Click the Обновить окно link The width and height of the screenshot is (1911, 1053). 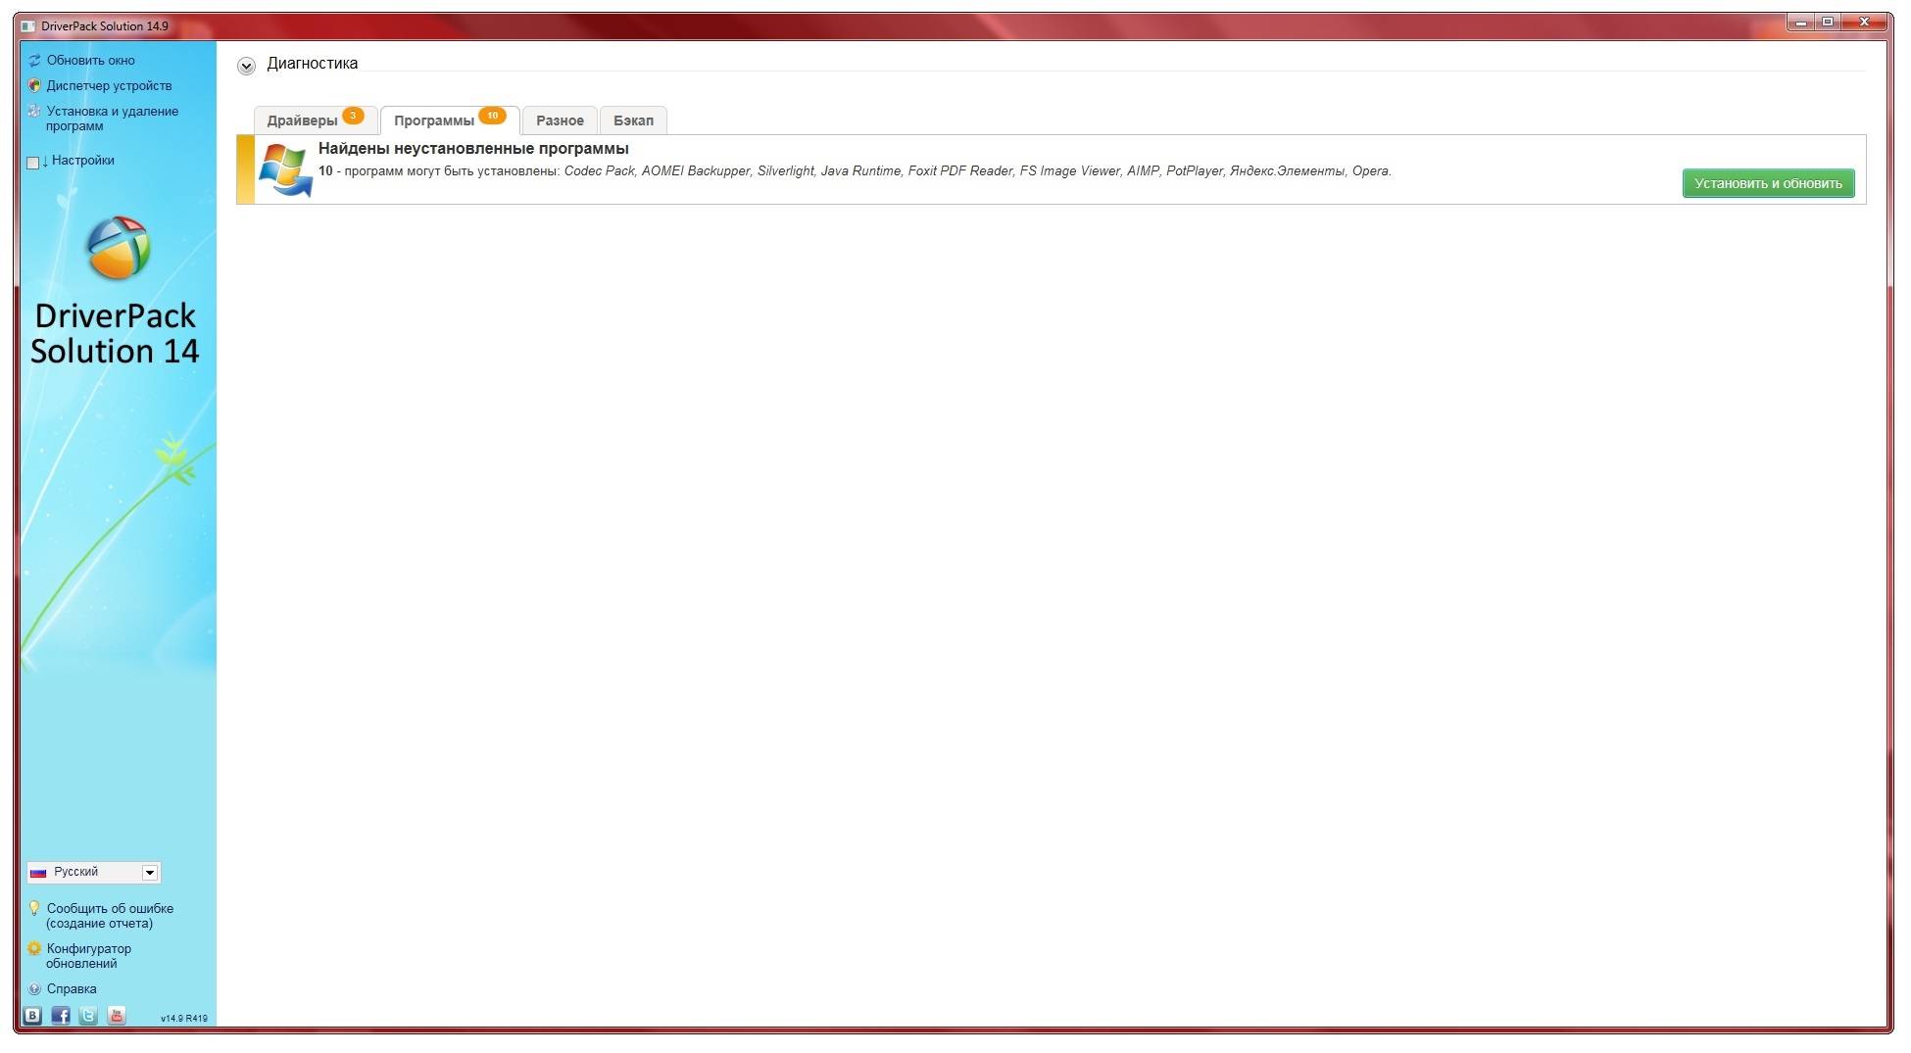tap(91, 61)
